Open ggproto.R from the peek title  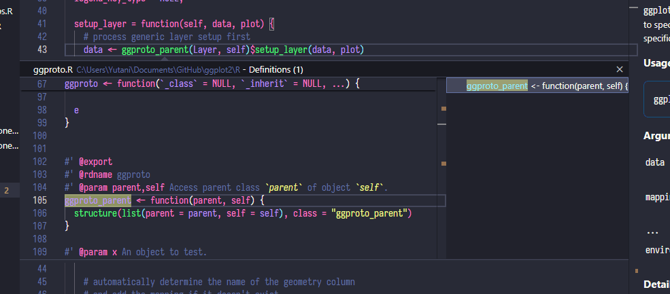52,70
